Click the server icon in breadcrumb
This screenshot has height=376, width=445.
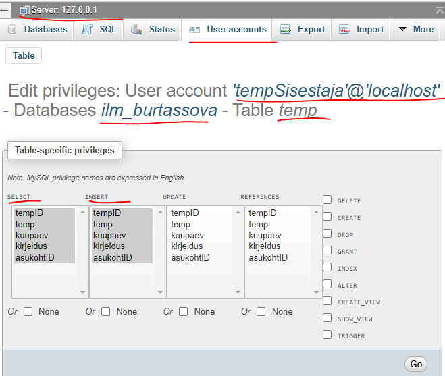24,10
